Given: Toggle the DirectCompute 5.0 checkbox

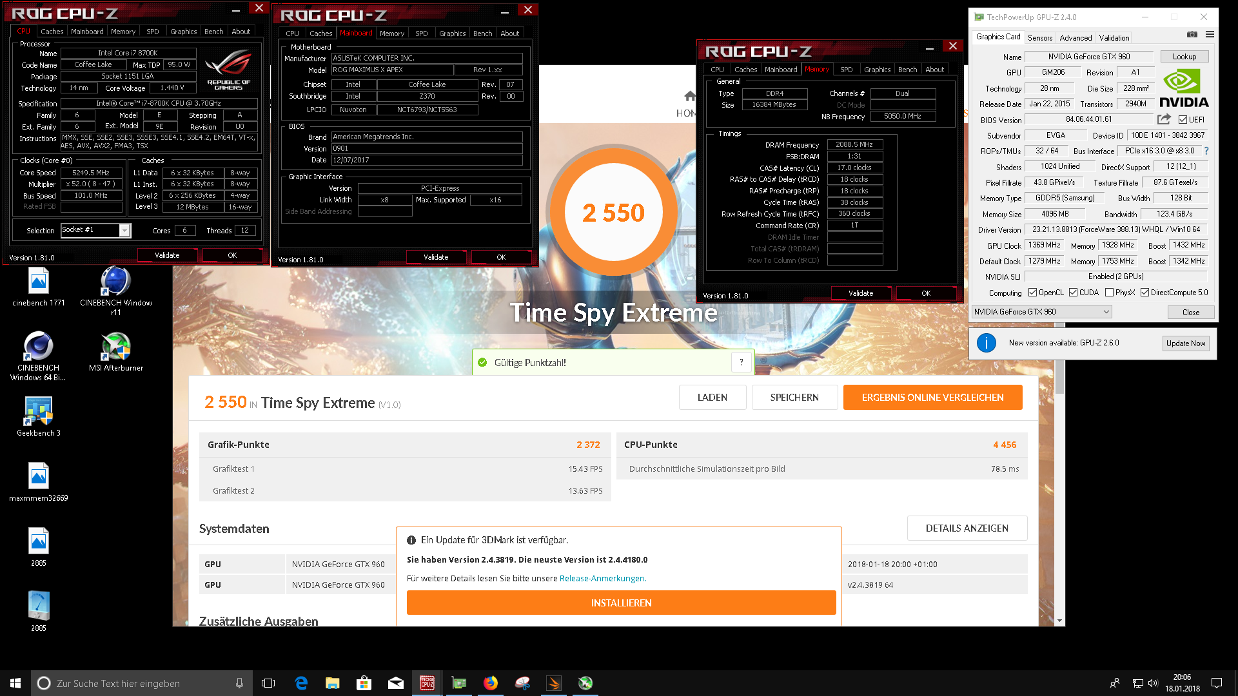Looking at the screenshot, I should (1145, 293).
